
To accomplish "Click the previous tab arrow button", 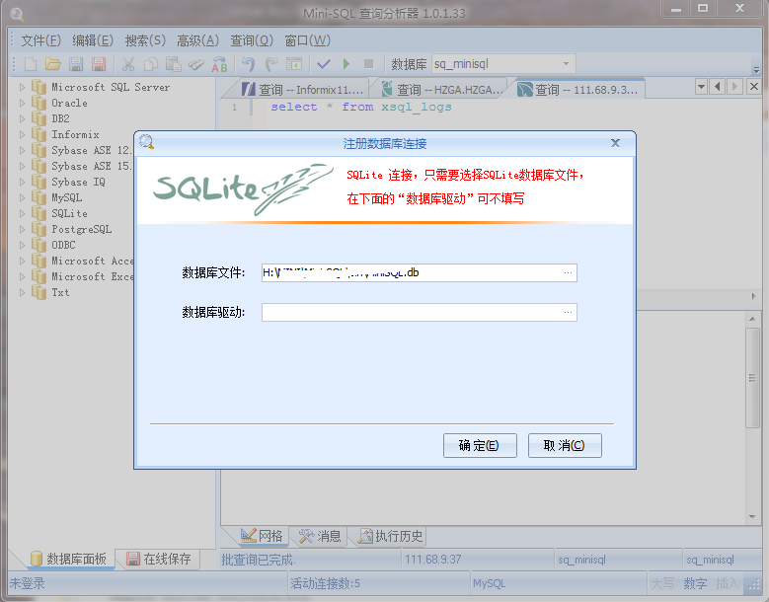I will coord(718,87).
